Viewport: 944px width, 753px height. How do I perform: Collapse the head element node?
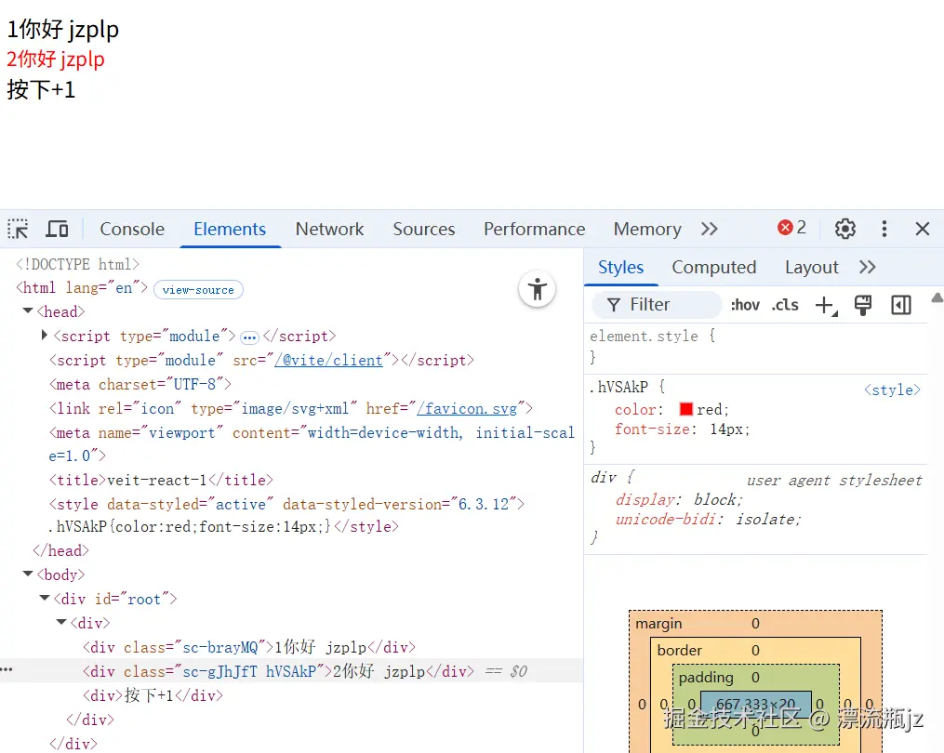pos(27,311)
